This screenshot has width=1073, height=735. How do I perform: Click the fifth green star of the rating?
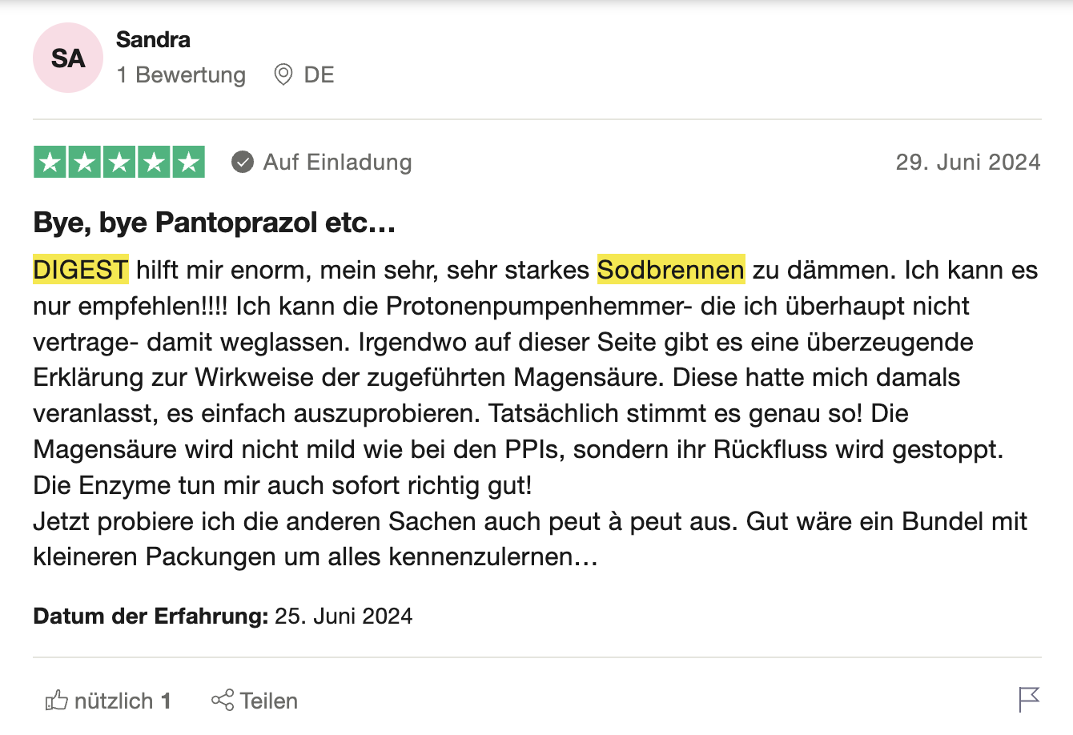(188, 163)
